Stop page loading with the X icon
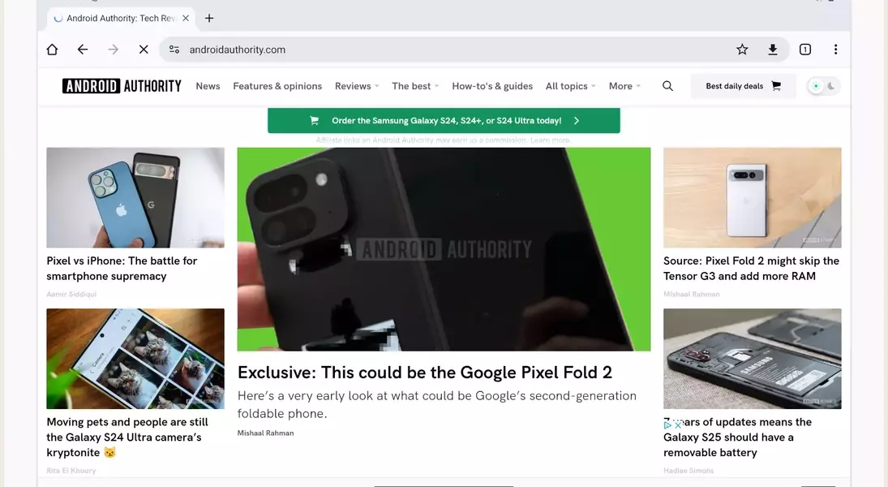This screenshot has width=888, height=487. (x=144, y=50)
